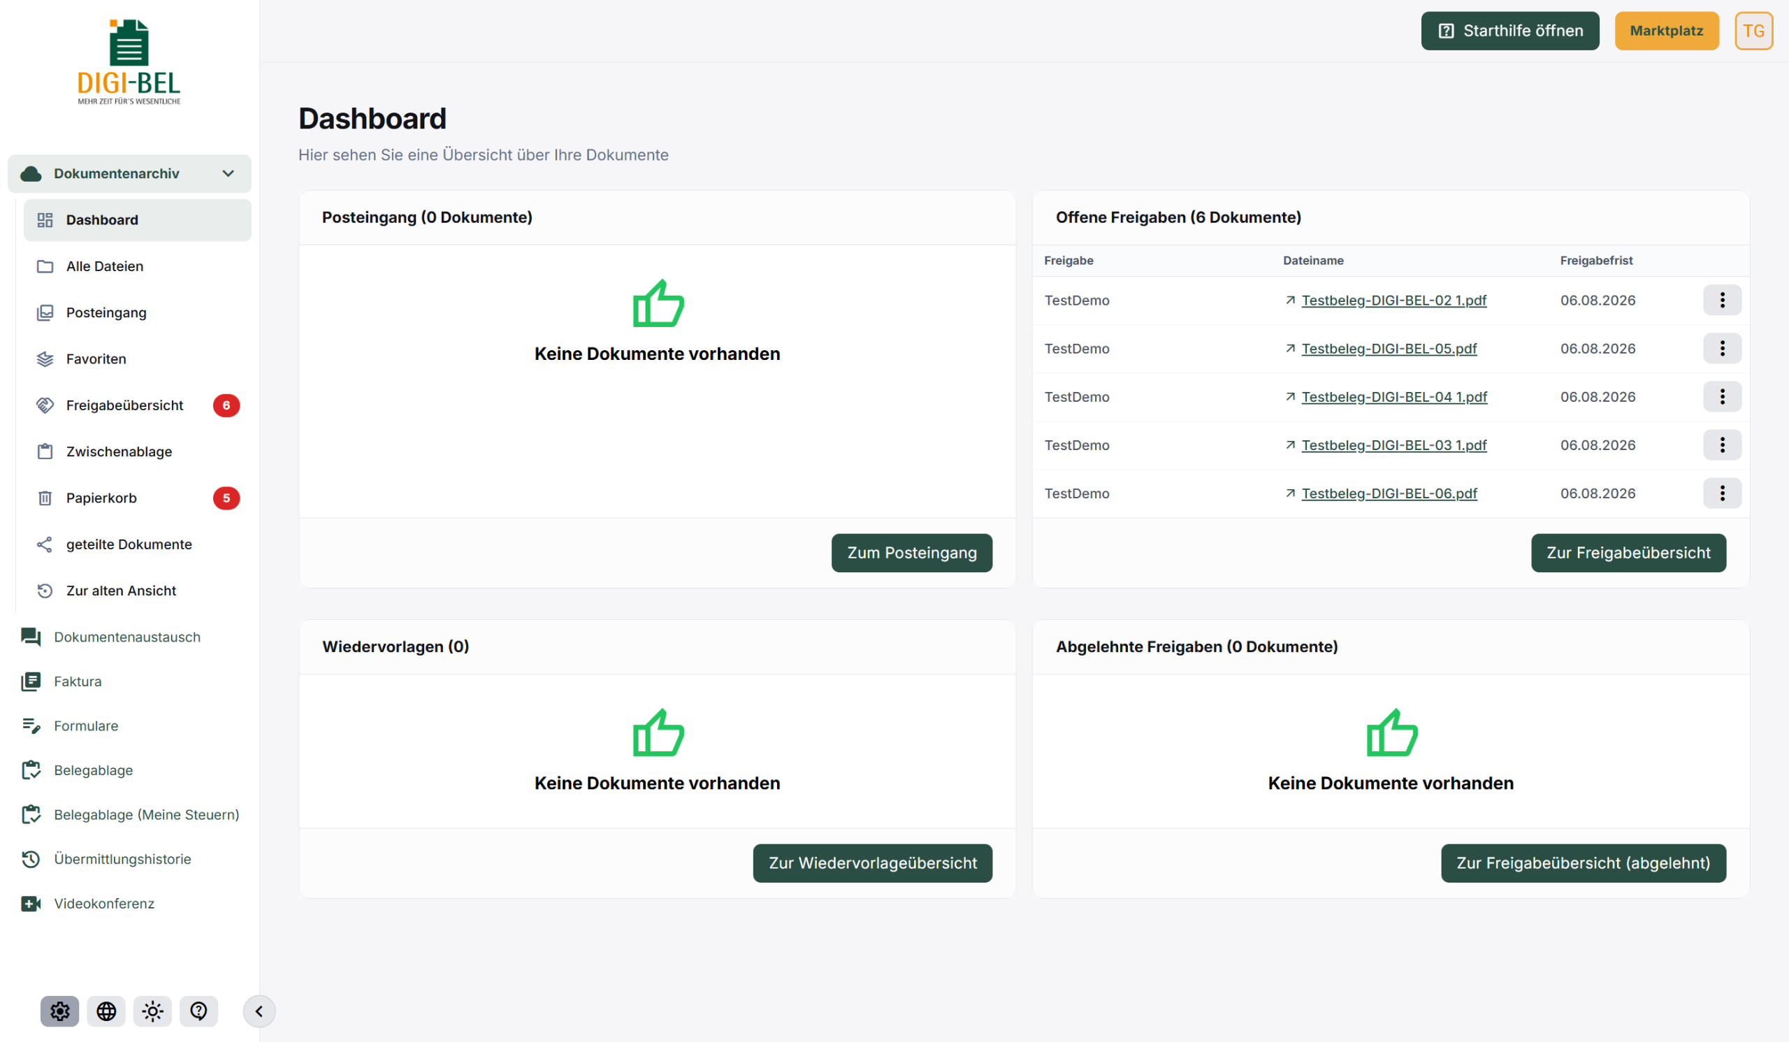The image size is (1789, 1042).
Task: Click Zur Freigabeübersicht (abgelehnt) button
Action: tap(1583, 863)
